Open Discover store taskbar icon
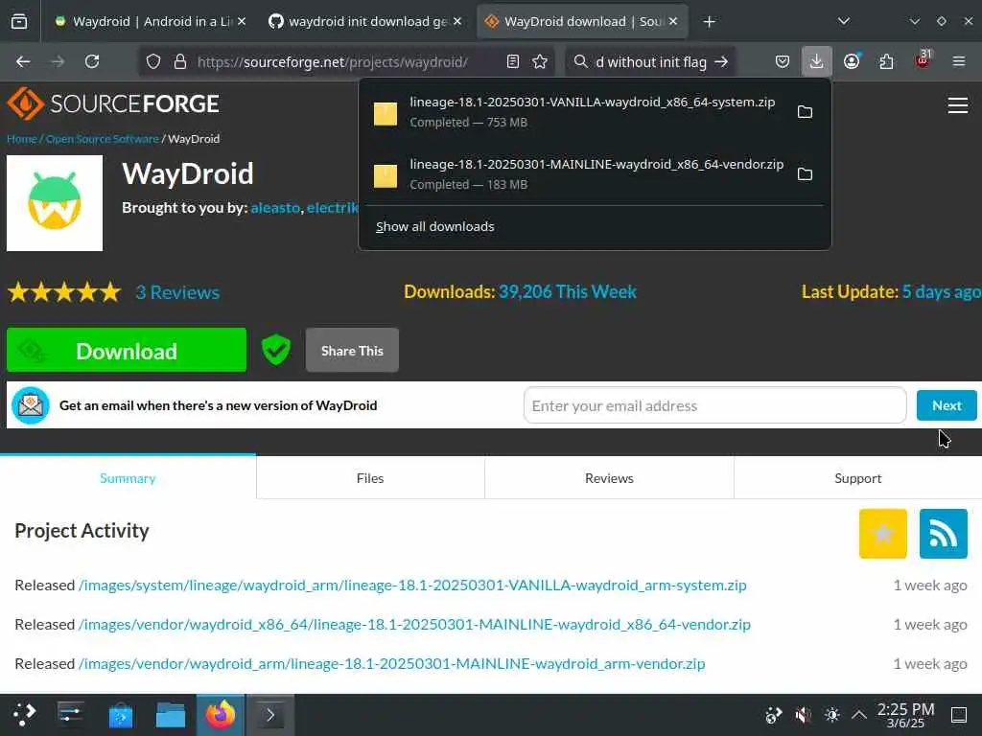 [121, 715]
